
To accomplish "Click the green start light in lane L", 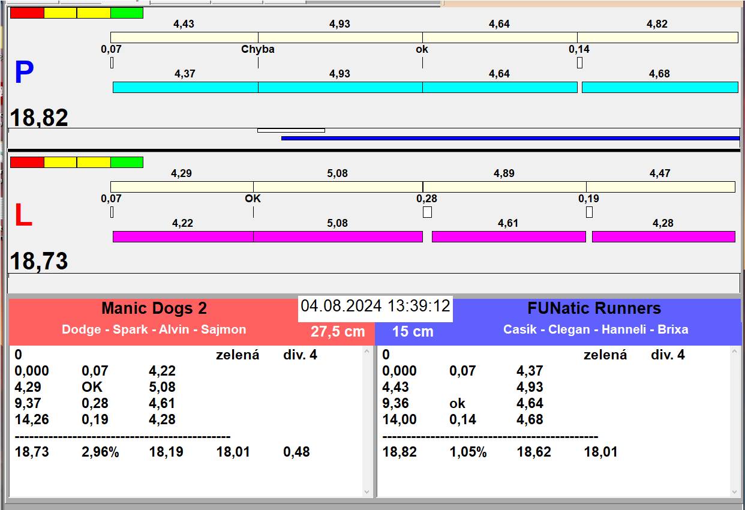I will [x=127, y=162].
